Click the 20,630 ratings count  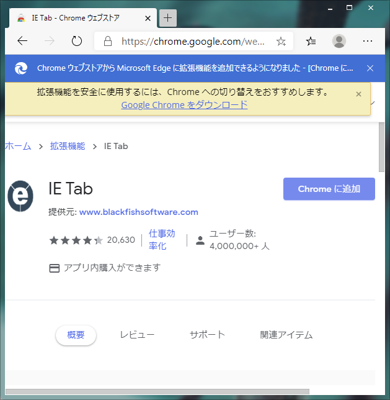121,240
